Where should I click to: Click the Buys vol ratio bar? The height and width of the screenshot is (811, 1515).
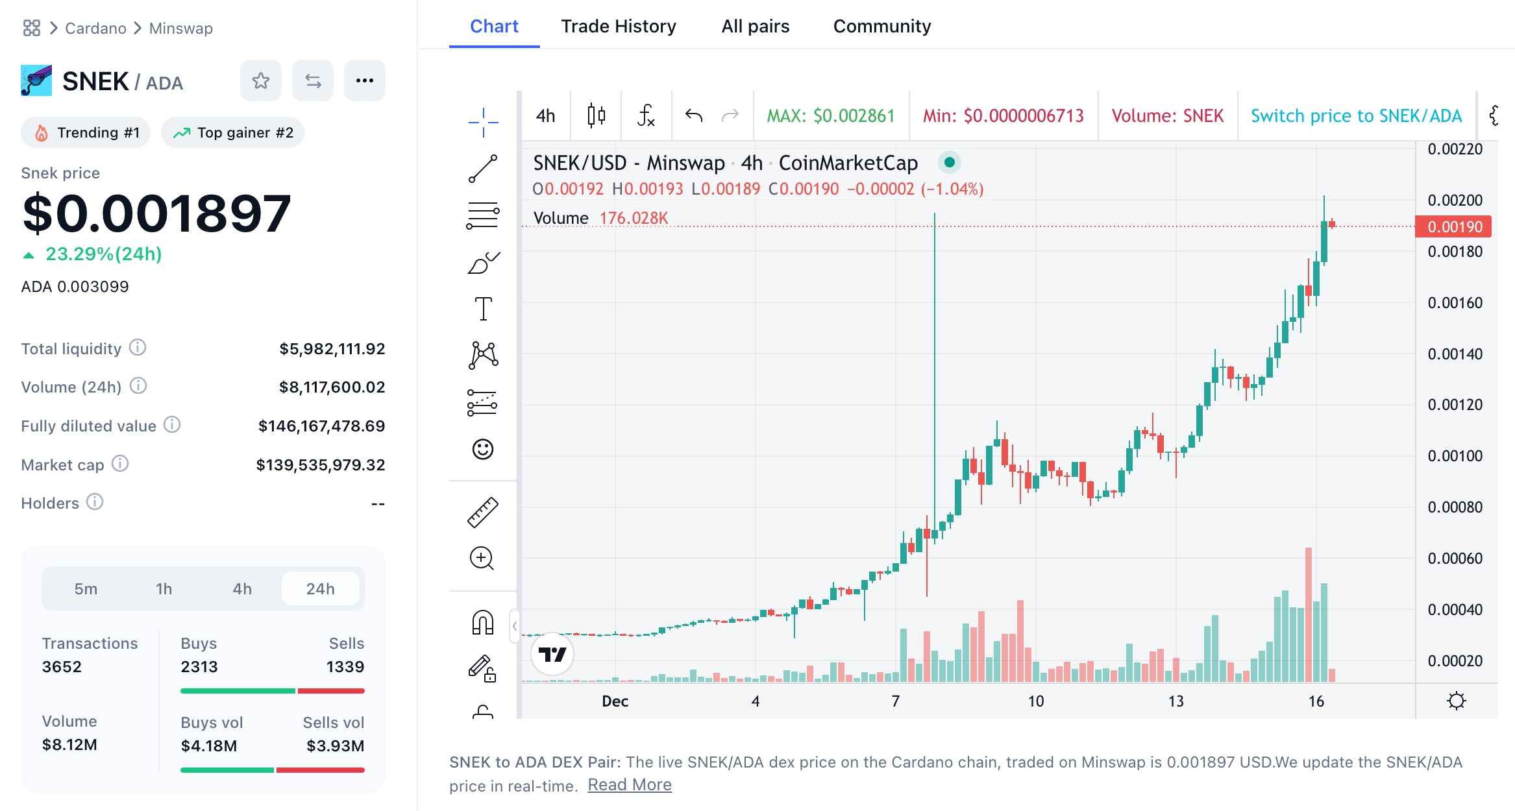(x=273, y=770)
